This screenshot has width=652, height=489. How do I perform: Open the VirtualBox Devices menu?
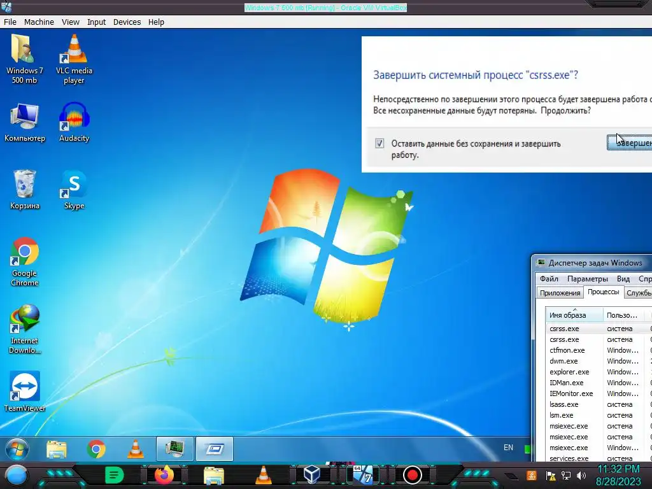(x=127, y=22)
